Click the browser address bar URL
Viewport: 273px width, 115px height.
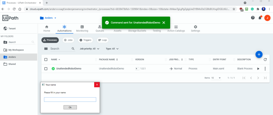[x=129, y=9]
